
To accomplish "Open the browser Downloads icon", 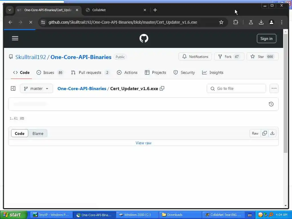I will pos(261,22).
